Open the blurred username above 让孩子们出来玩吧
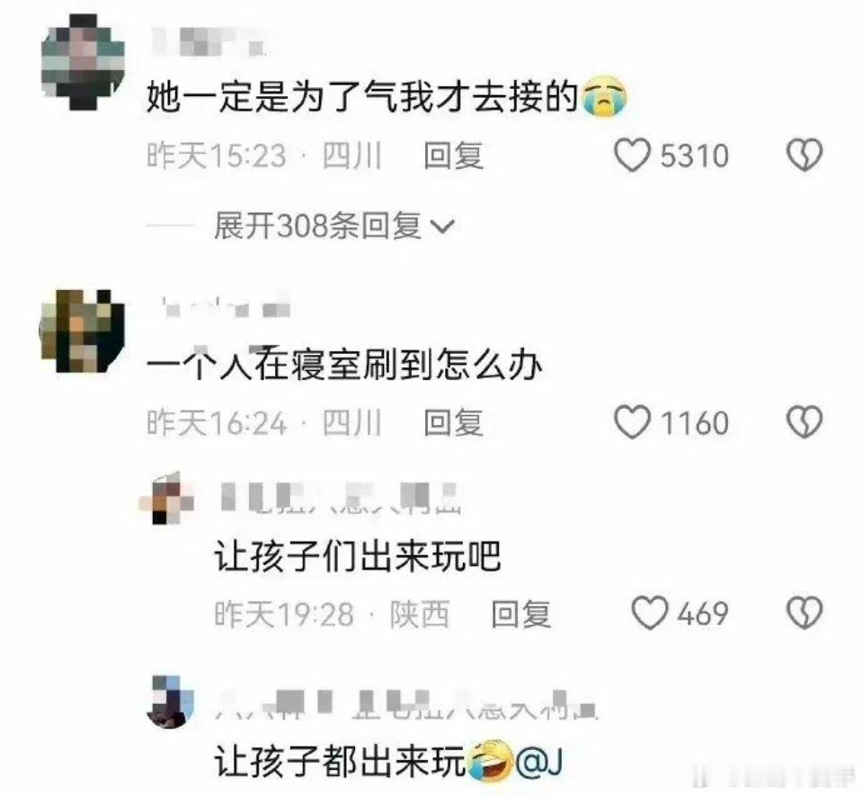 click(x=340, y=498)
